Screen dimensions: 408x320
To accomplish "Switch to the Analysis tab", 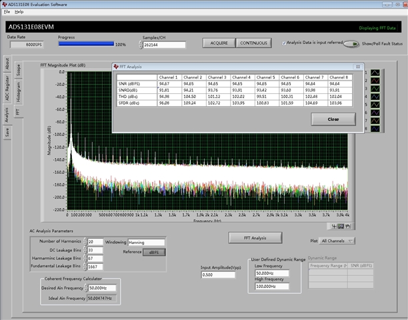I will (x=7, y=115).
